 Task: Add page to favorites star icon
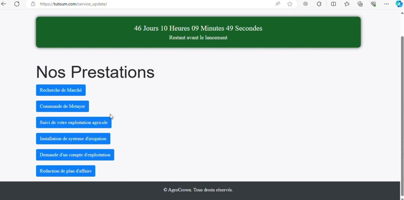coord(290,4)
